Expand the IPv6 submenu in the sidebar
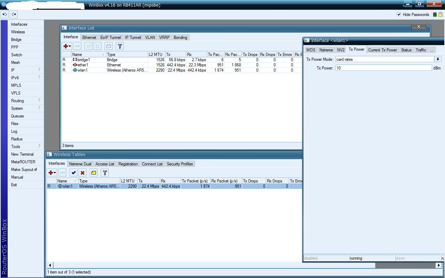The width and height of the screenshot is (445, 278). [x=40, y=77]
